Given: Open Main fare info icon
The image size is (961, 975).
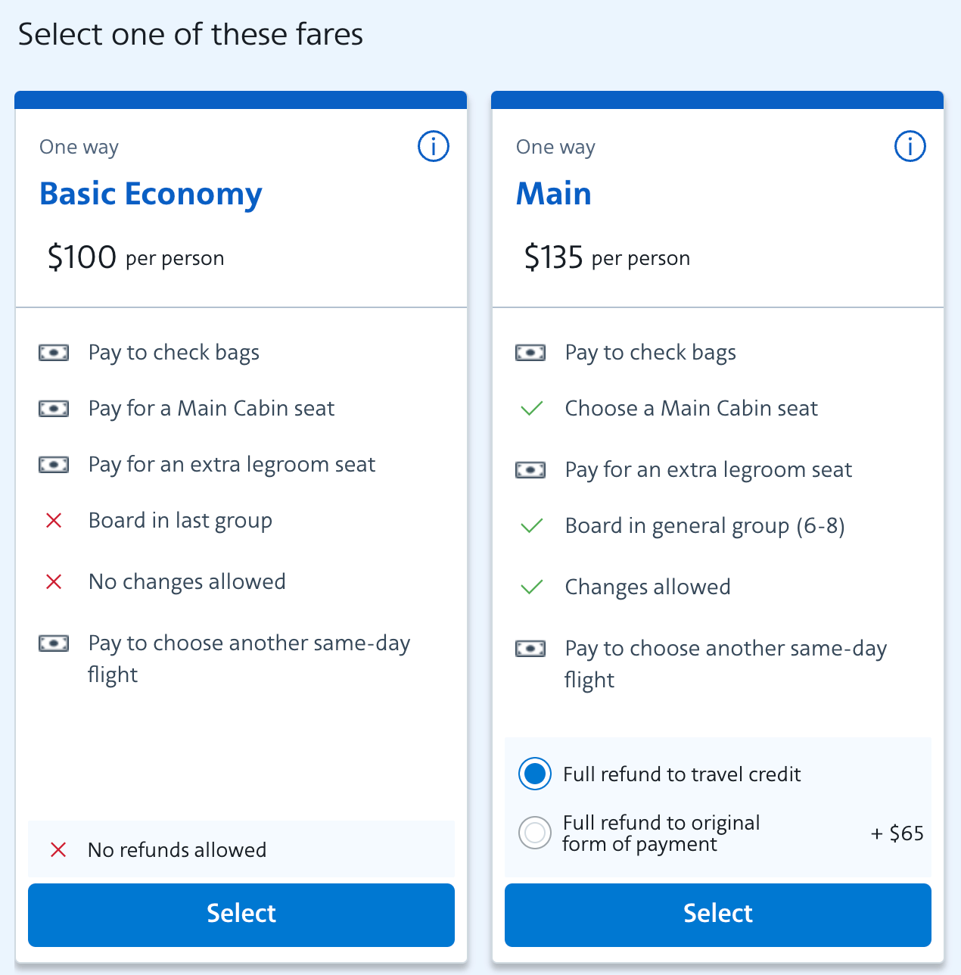Looking at the screenshot, I should (x=910, y=146).
